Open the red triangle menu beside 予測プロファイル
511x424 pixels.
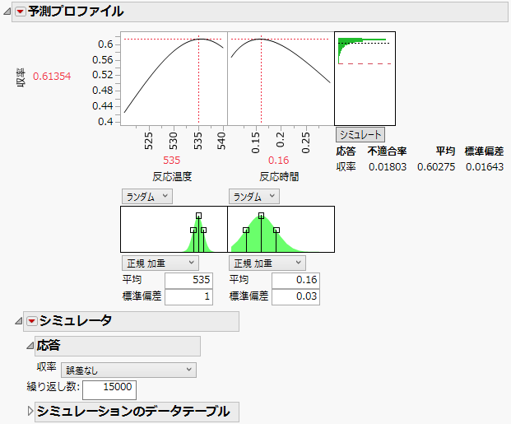coord(21,12)
